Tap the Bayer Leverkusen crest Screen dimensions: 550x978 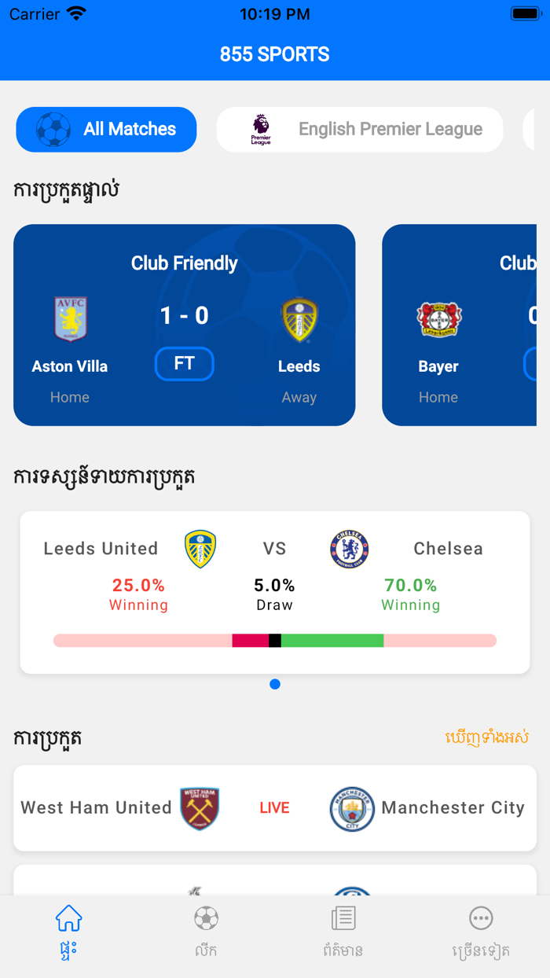point(438,319)
